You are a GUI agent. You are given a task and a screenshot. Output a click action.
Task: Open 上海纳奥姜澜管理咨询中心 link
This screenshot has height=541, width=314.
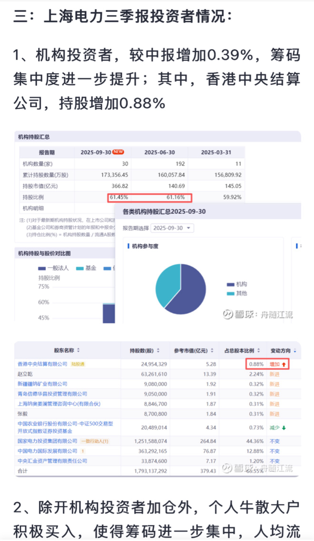point(59,404)
